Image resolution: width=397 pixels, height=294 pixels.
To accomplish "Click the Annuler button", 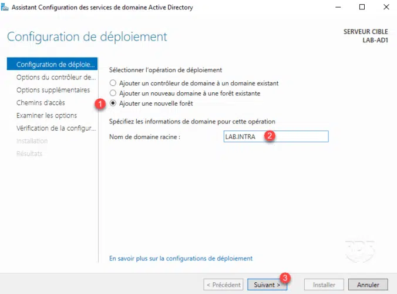I will pyautogui.click(x=368, y=285).
